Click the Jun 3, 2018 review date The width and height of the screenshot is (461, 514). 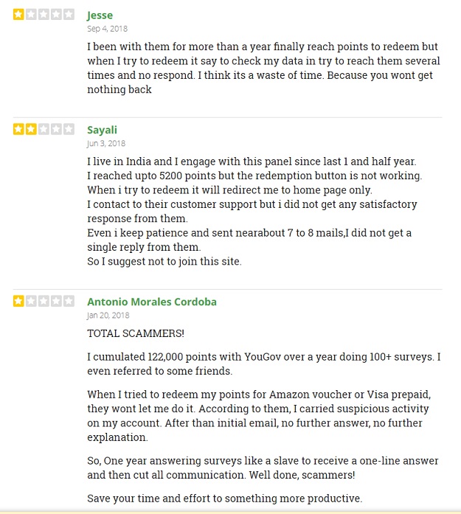tap(106, 144)
